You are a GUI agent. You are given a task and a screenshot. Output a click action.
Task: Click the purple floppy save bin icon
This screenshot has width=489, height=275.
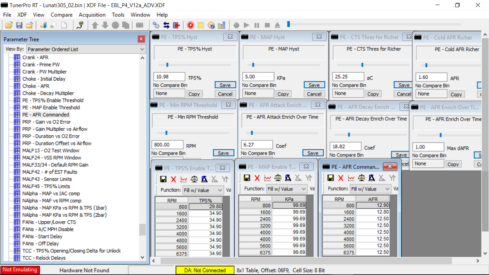click(19, 25)
